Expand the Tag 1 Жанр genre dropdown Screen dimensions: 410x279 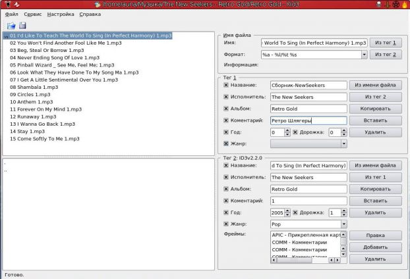[x=344, y=143]
